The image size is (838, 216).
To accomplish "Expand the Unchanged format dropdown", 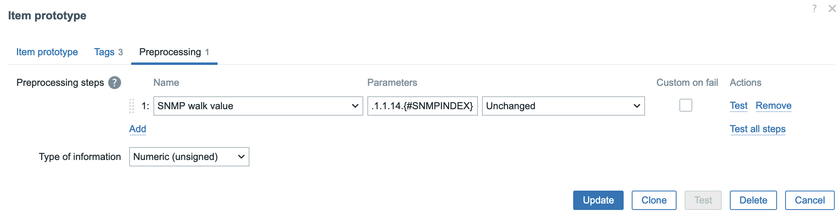I will 563,106.
